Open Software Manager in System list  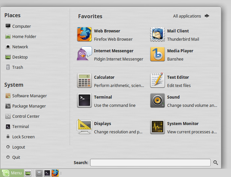click(29, 96)
